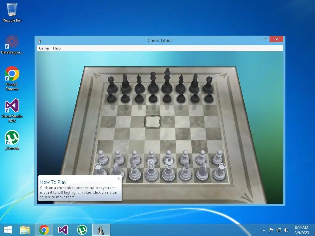Select the white pawn on the leftmost file
Image resolution: width=315 pixels, height=236 pixels.
click(x=103, y=158)
